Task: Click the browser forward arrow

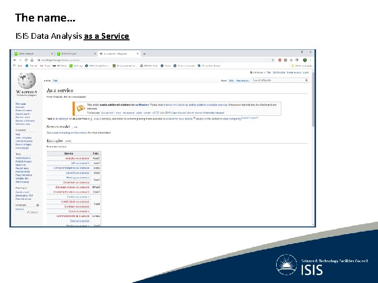Action: 20,60
